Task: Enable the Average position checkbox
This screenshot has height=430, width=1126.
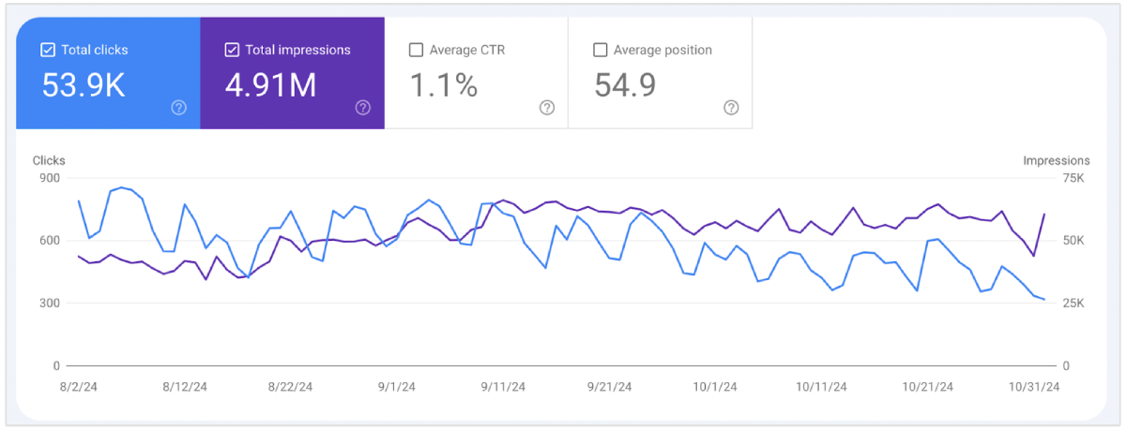Action: [601, 51]
